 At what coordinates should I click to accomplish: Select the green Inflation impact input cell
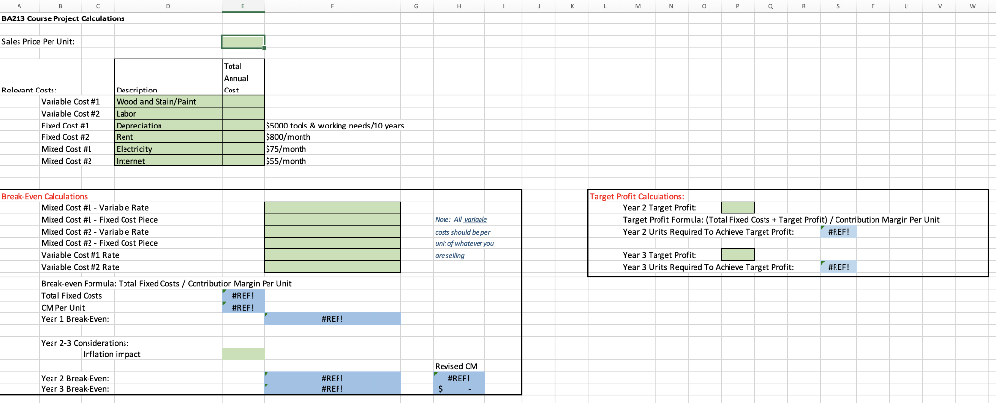pyautogui.click(x=242, y=354)
